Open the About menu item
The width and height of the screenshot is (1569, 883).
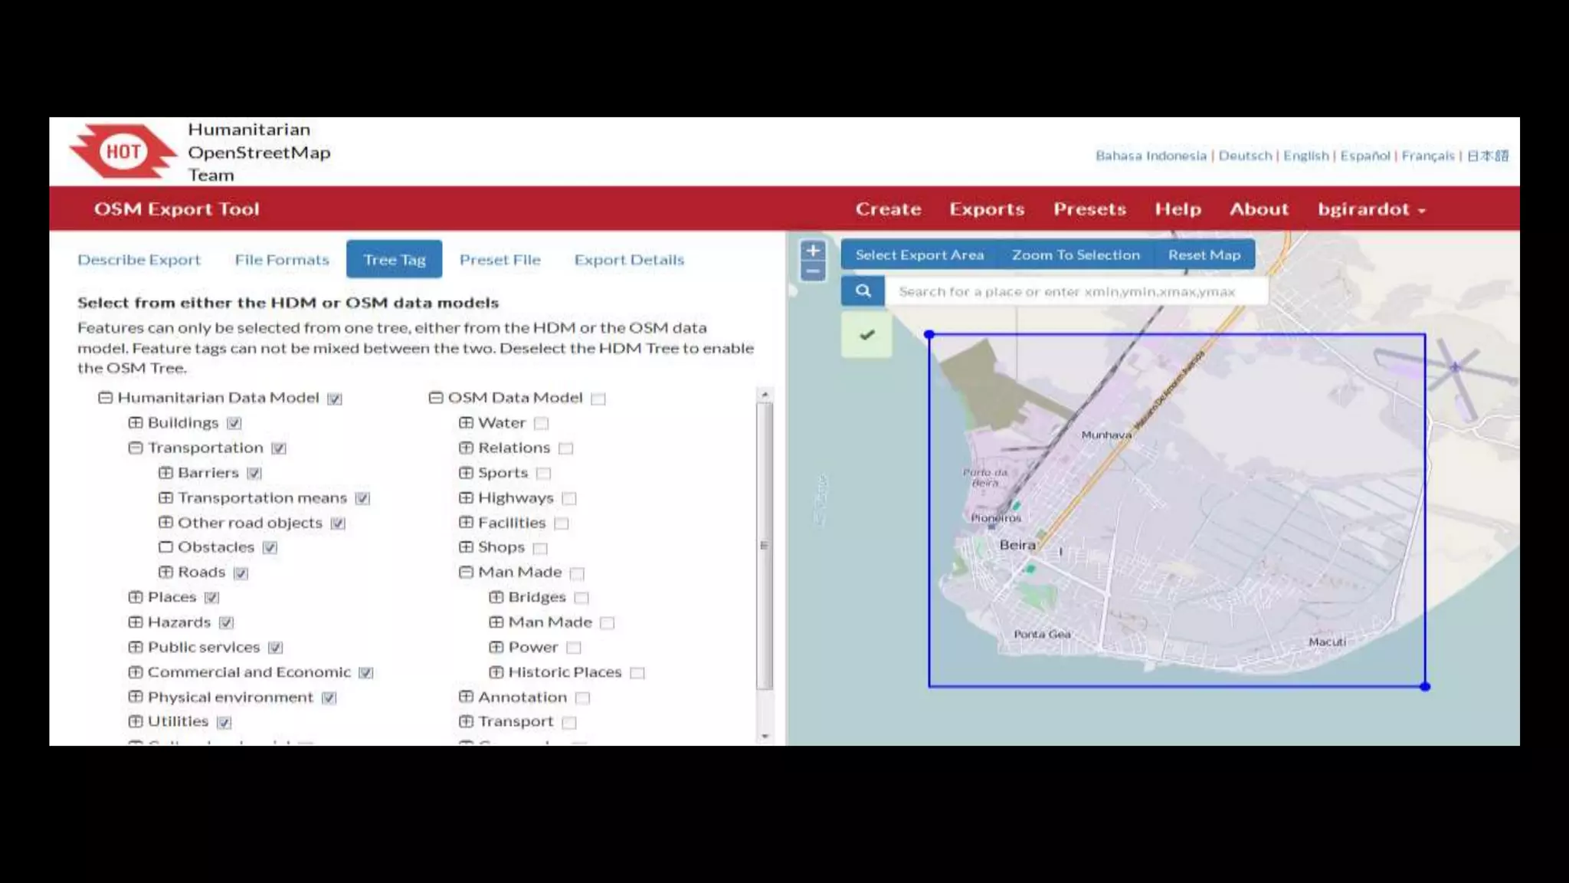[x=1259, y=209]
